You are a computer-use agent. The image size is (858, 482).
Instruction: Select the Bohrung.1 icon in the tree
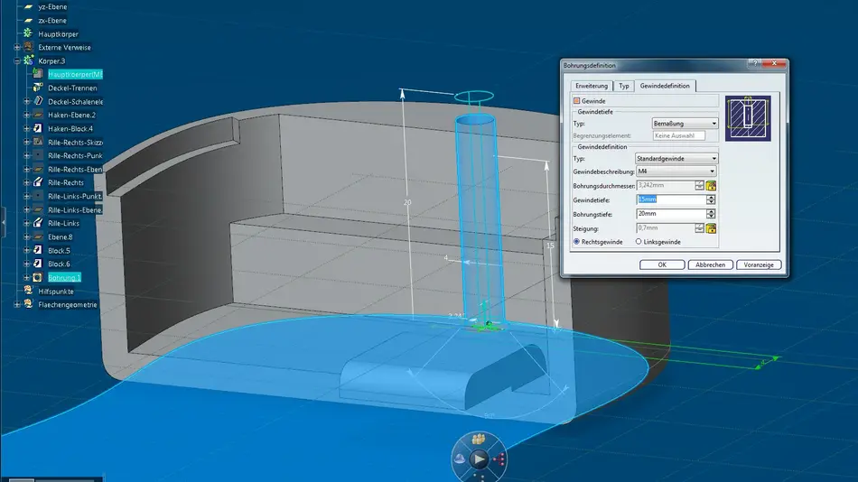click(x=38, y=277)
